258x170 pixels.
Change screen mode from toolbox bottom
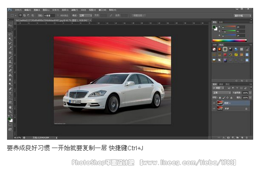(10, 130)
